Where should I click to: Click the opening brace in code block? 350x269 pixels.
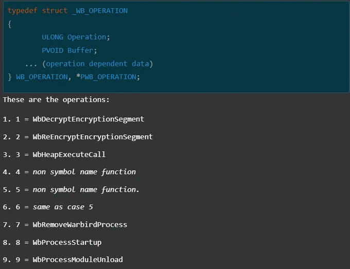(9, 24)
